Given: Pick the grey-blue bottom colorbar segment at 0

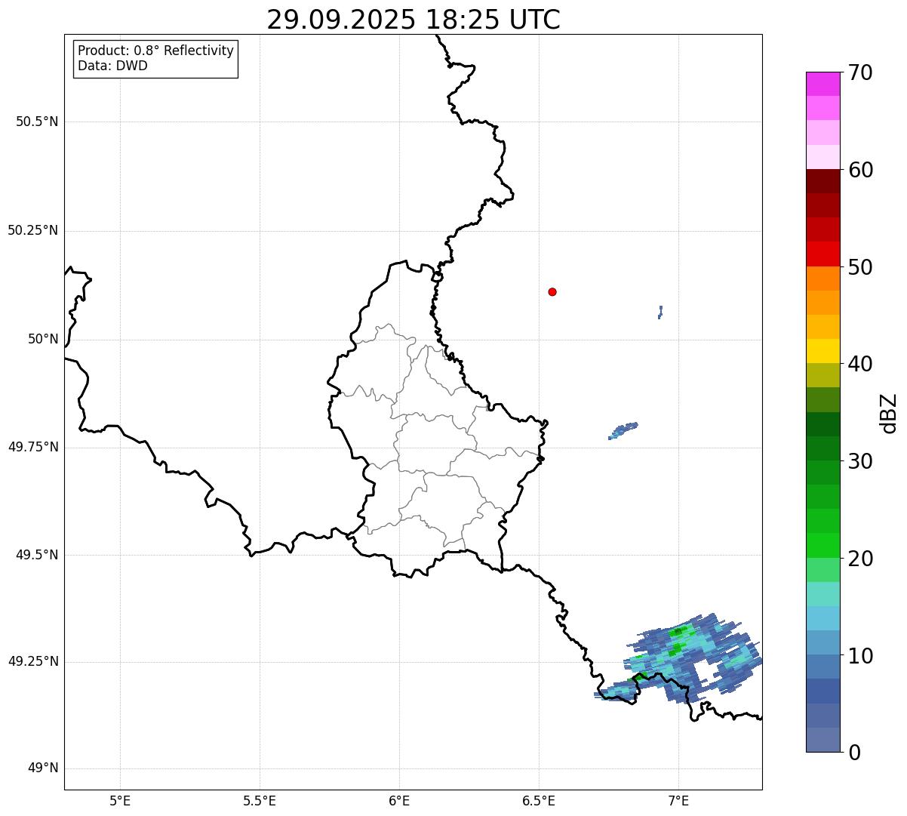Looking at the screenshot, I should click(823, 740).
